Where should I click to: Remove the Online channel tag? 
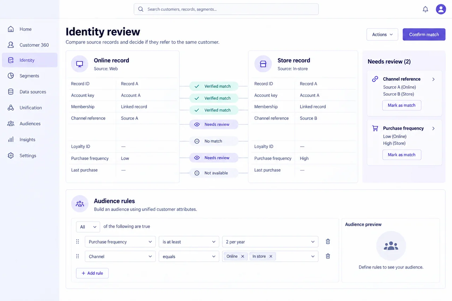(x=243, y=257)
